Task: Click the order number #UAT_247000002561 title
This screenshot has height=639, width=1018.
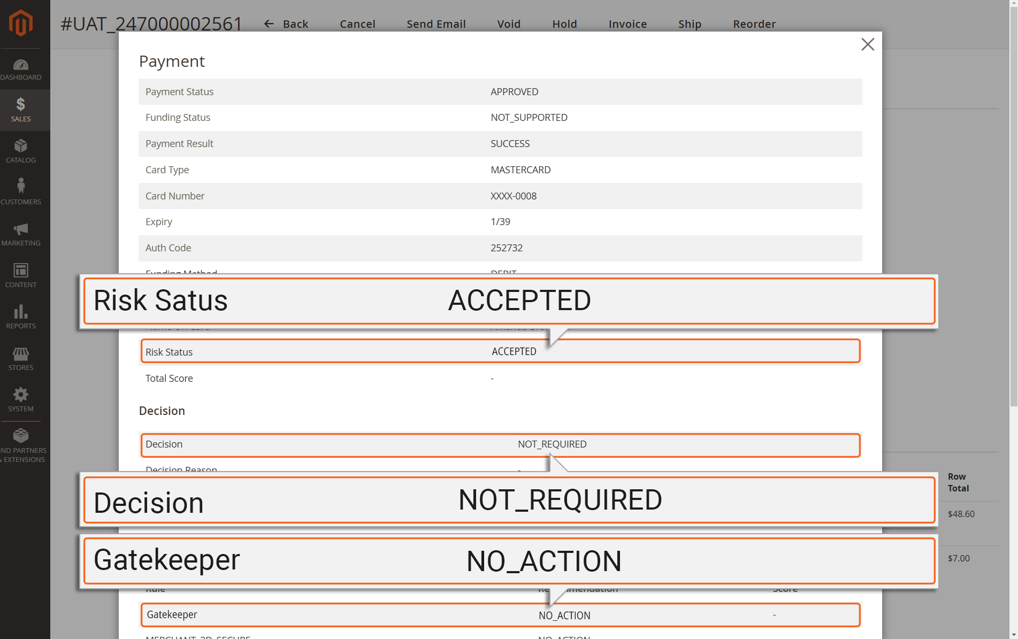Action: 151,24
